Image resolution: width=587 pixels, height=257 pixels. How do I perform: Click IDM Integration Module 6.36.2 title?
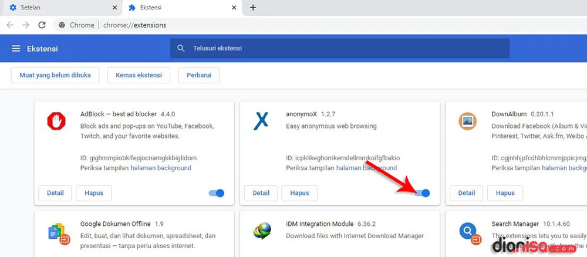click(331, 224)
